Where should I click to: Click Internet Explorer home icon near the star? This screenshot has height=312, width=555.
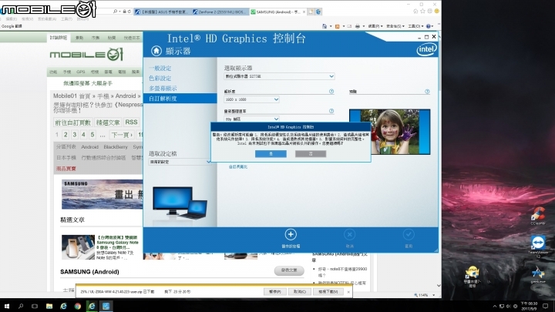tap(415, 12)
